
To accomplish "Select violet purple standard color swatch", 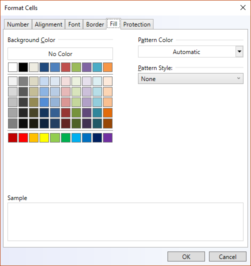I will point(107,137).
